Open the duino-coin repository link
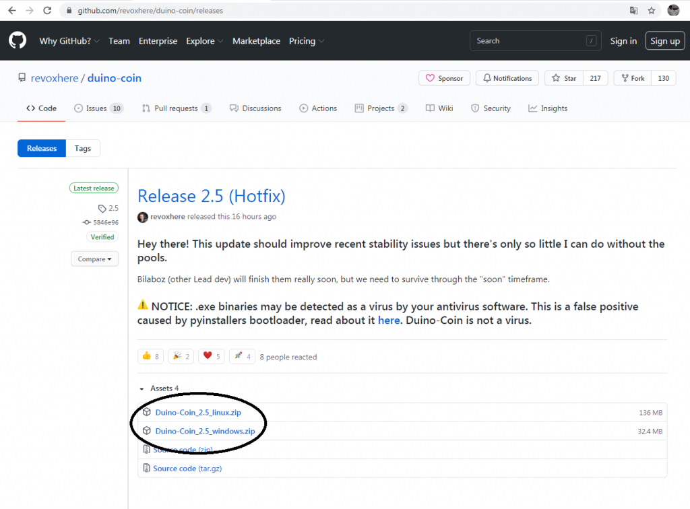The height and width of the screenshot is (509, 690). 115,78
